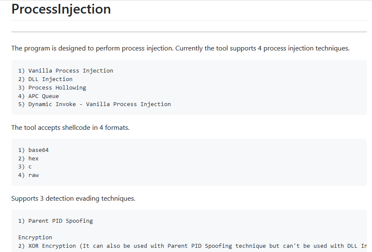Click the c format entry
The width and height of the screenshot is (372, 252).
point(25,167)
